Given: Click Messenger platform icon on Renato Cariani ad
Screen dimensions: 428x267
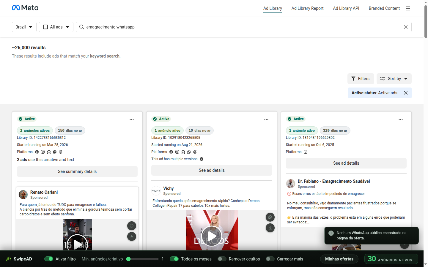Looking at the screenshot, I should tap(55, 152).
